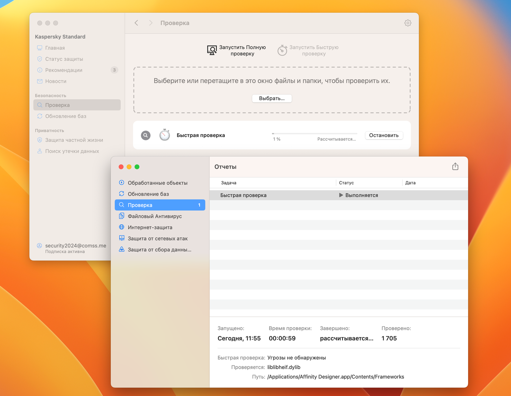Sort reports by Статус column header
The height and width of the screenshot is (396, 511).
346,183
